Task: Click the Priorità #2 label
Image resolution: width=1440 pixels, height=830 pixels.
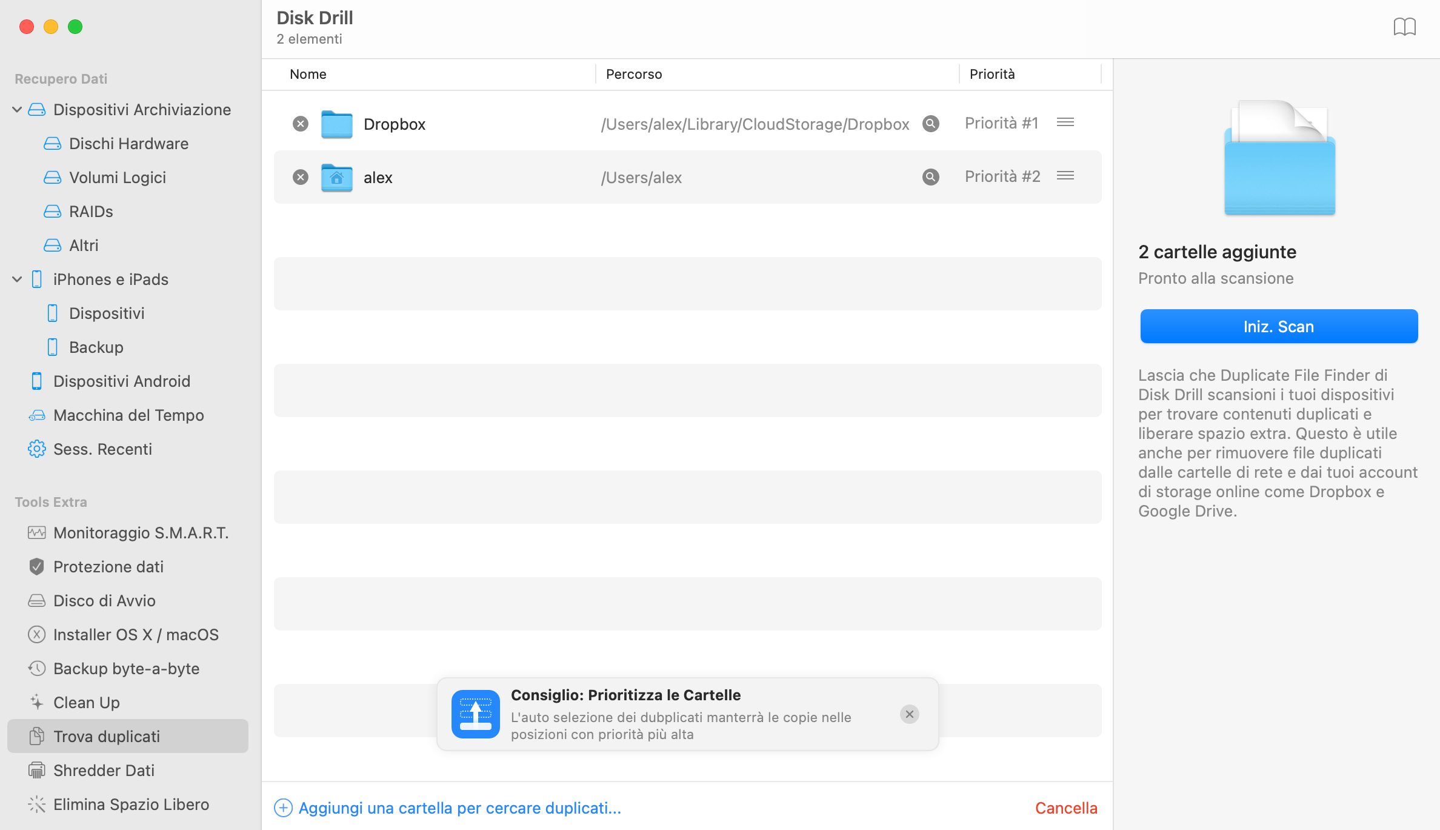Action: coord(1002,176)
